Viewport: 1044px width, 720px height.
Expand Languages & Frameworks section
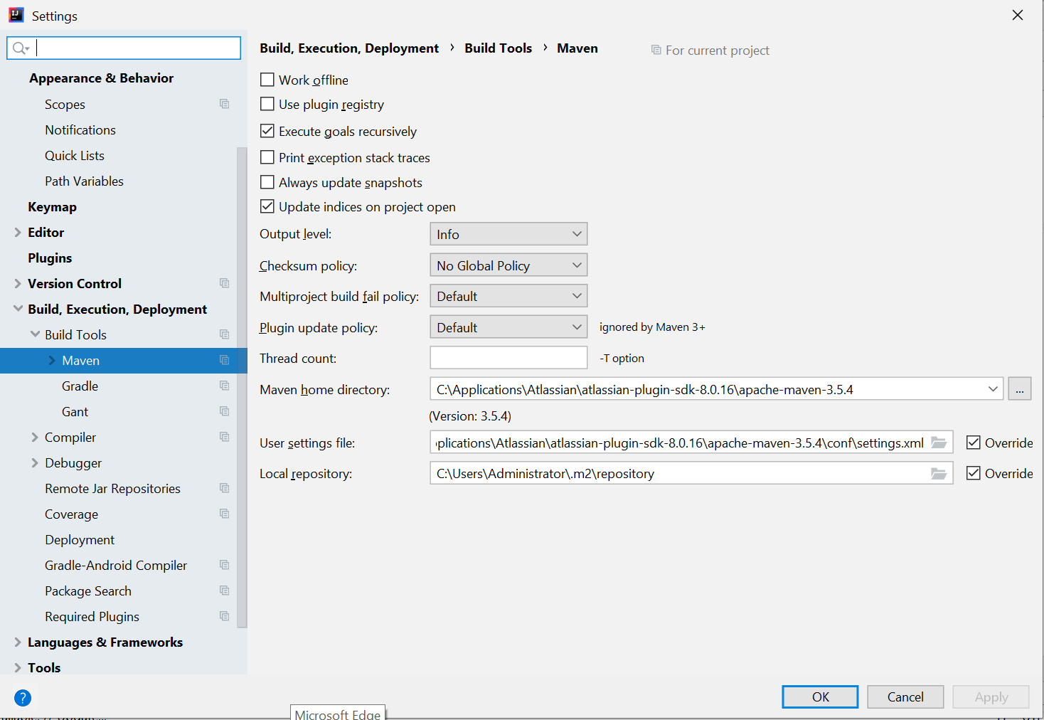point(18,642)
